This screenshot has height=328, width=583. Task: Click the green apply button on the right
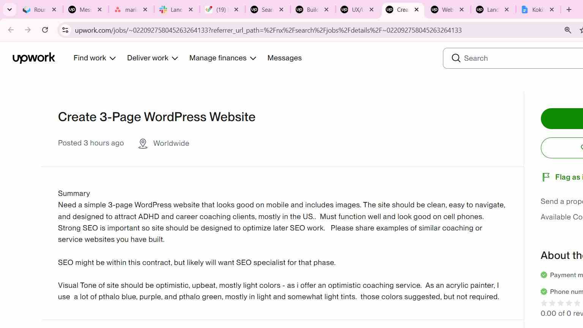(562, 118)
